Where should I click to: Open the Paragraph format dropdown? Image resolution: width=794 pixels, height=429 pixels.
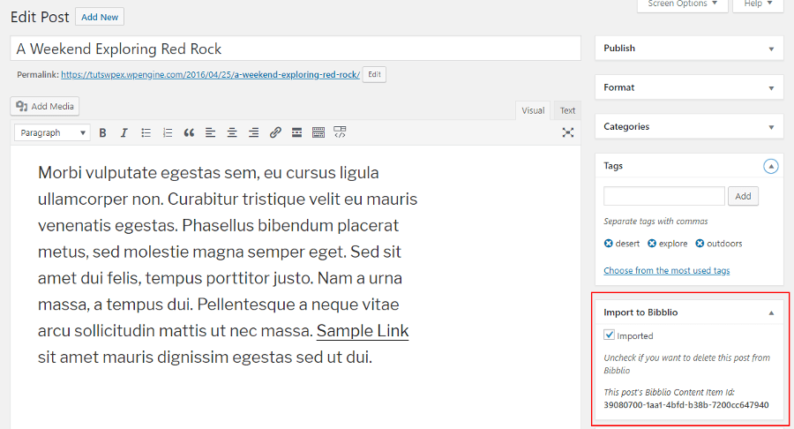[x=52, y=132]
